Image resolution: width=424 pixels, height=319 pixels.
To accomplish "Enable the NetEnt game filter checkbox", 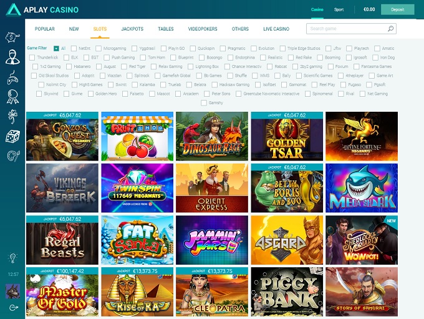I will 74,49.
